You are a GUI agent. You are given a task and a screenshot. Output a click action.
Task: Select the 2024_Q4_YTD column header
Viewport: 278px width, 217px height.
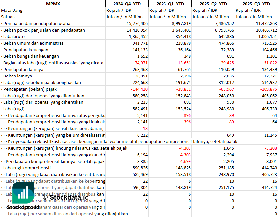pyautogui.click(x=127, y=4)
